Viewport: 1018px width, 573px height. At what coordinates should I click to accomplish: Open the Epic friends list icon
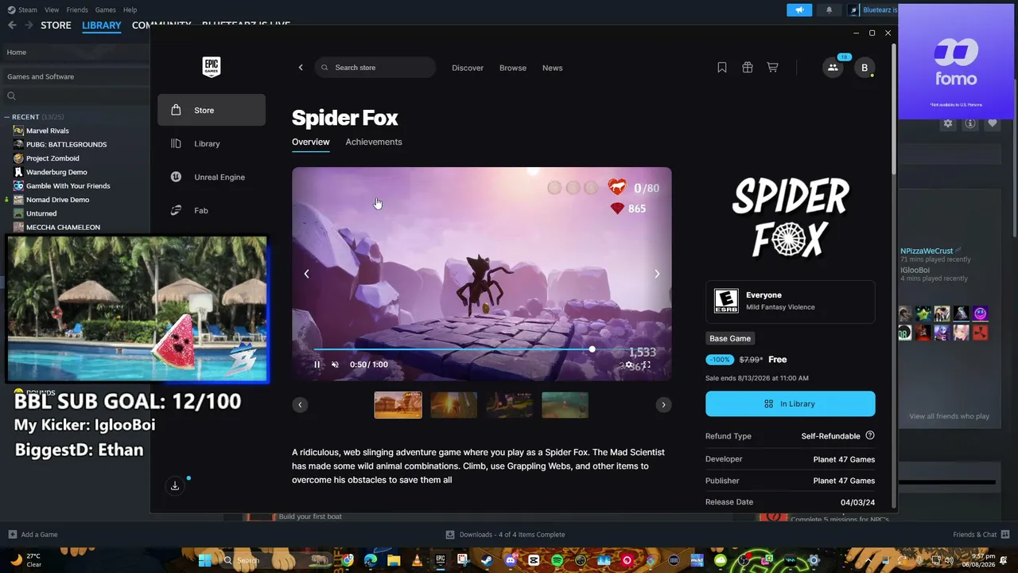tap(833, 68)
